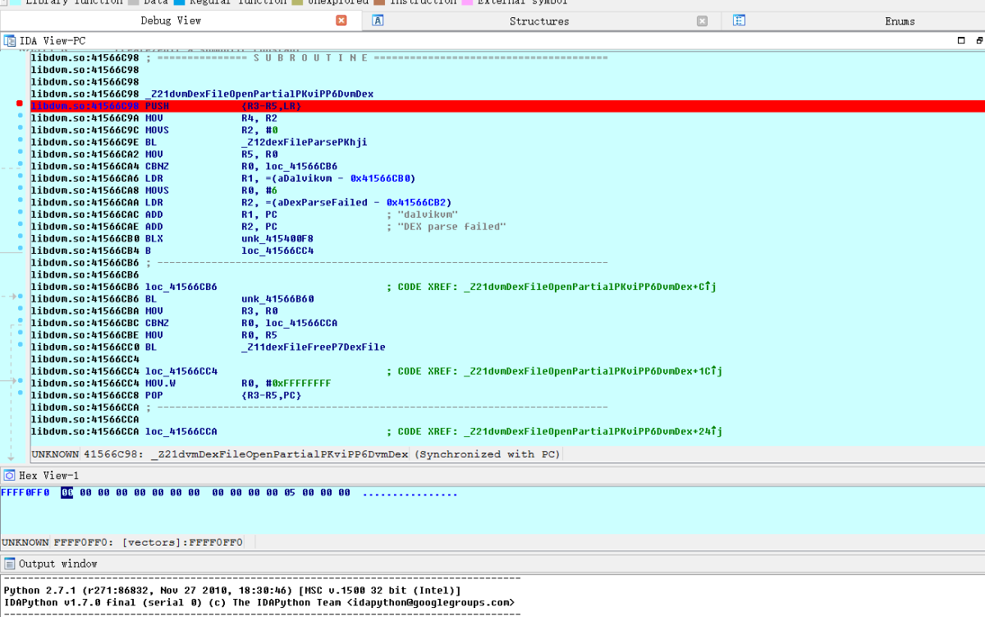The image size is (985, 617).
Task: Switch to the Debug View tab
Action: tap(171, 21)
